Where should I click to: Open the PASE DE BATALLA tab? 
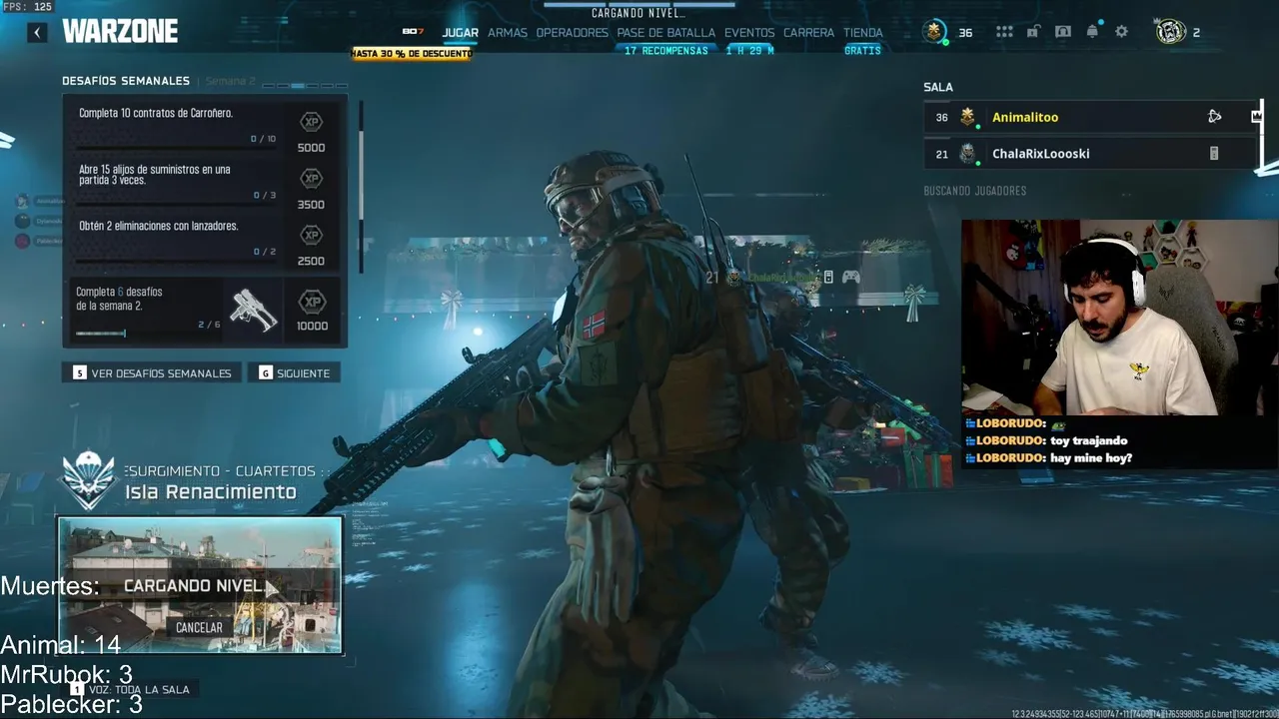point(666,32)
